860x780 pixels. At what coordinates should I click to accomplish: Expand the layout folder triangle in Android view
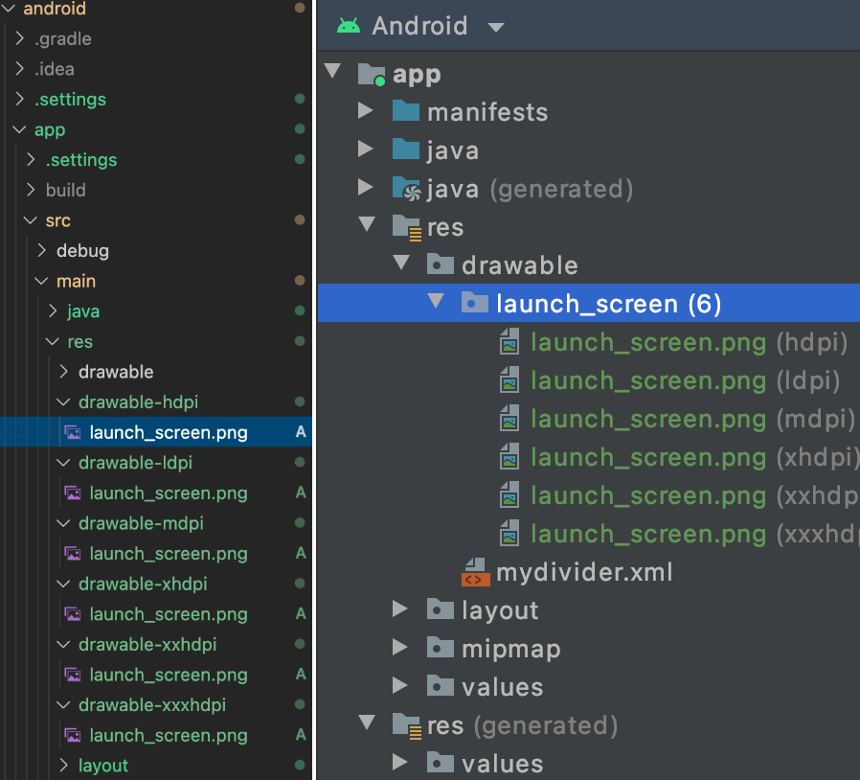(400, 608)
